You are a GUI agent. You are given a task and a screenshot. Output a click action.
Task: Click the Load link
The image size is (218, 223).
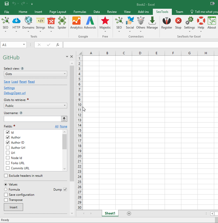click(x=15, y=82)
